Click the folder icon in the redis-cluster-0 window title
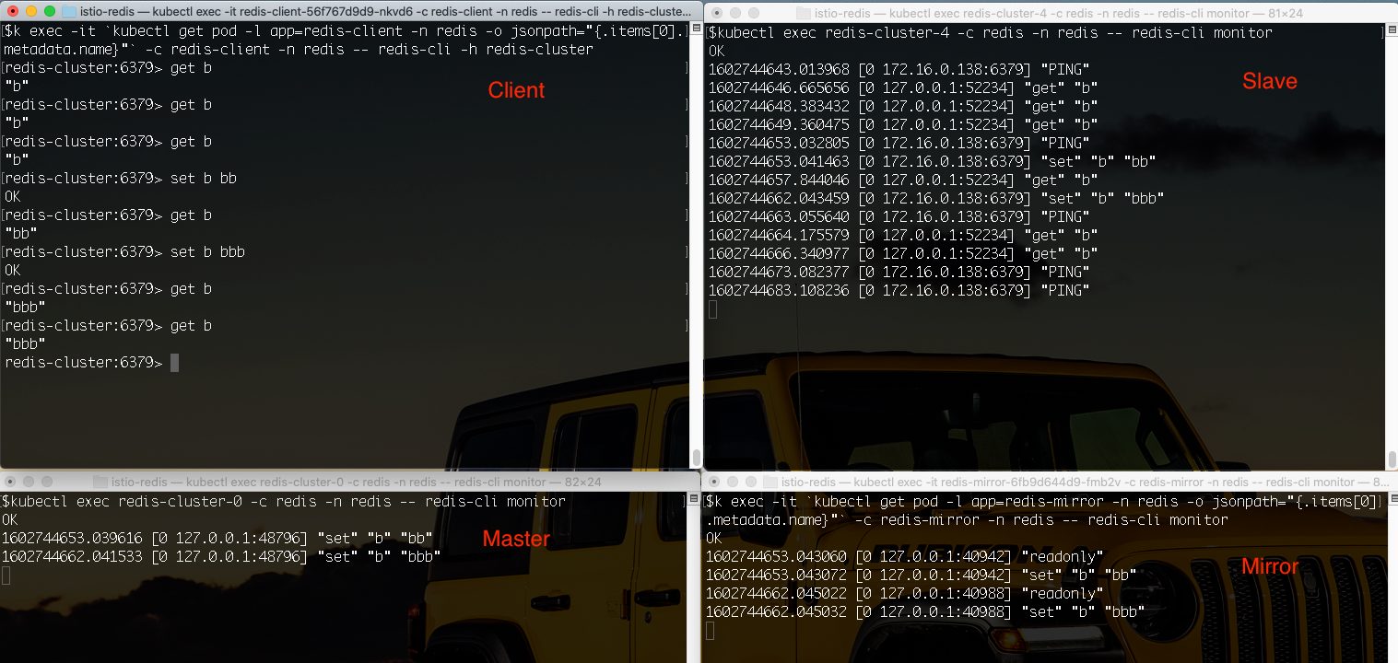The height and width of the screenshot is (663, 1398). 99,482
